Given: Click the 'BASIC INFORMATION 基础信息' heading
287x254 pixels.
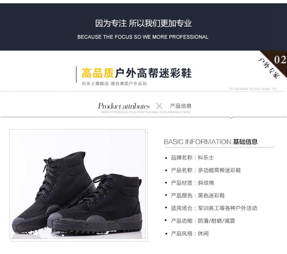Looking at the screenshot, I should [211, 142].
